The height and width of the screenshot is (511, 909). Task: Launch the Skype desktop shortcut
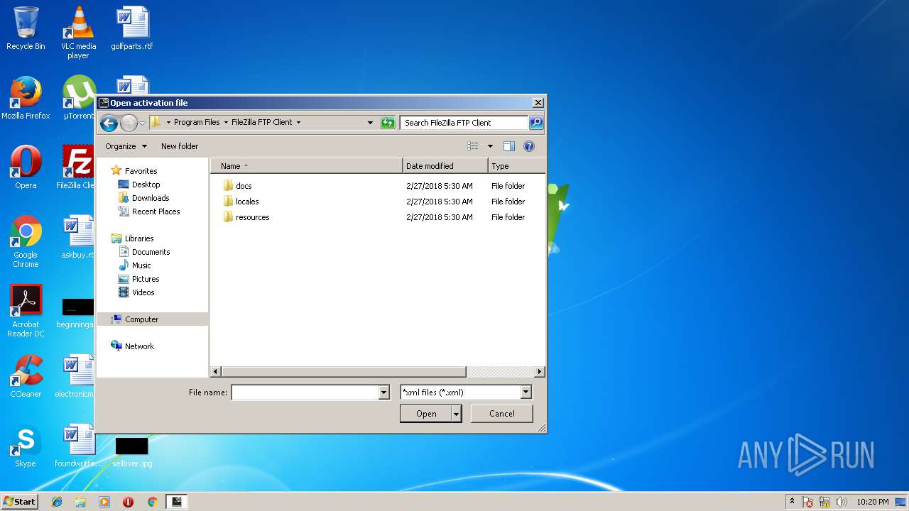[x=26, y=446]
